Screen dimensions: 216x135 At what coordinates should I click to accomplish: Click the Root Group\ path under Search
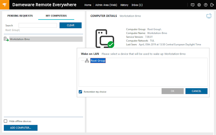click(13, 30)
